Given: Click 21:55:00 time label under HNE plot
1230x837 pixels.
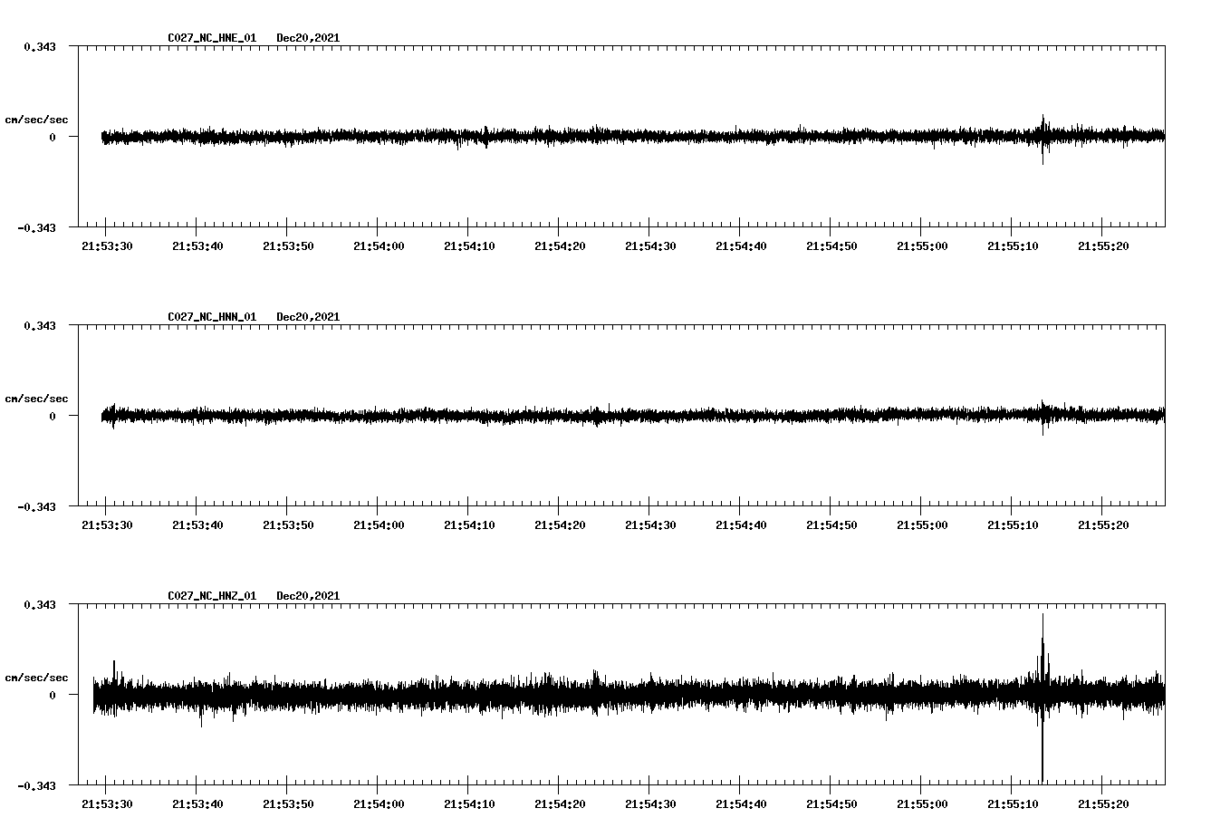Looking at the screenshot, I should click(x=922, y=245).
